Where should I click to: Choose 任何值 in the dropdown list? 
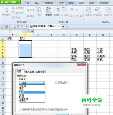(32, 86)
